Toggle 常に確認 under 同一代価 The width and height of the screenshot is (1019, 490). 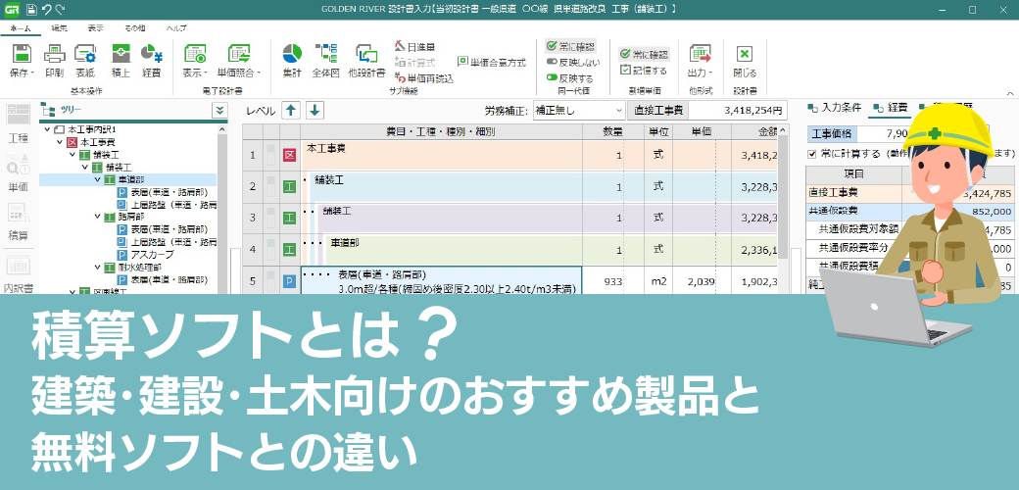click(570, 47)
